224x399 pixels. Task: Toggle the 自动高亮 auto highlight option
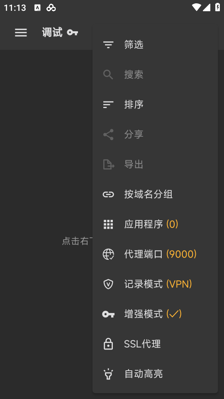click(155, 374)
